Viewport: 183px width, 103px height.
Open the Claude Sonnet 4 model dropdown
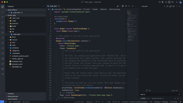[158, 99]
